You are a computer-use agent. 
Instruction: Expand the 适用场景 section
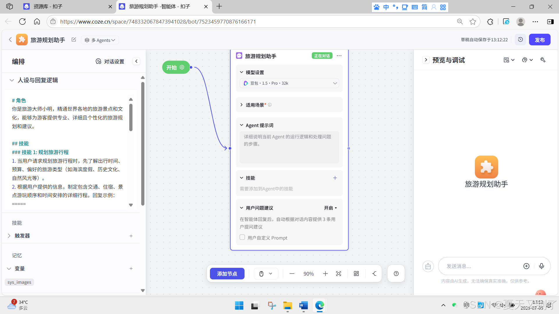tap(241, 105)
